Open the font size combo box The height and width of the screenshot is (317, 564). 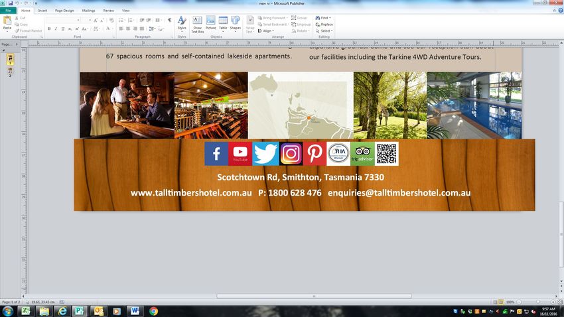click(x=86, y=20)
